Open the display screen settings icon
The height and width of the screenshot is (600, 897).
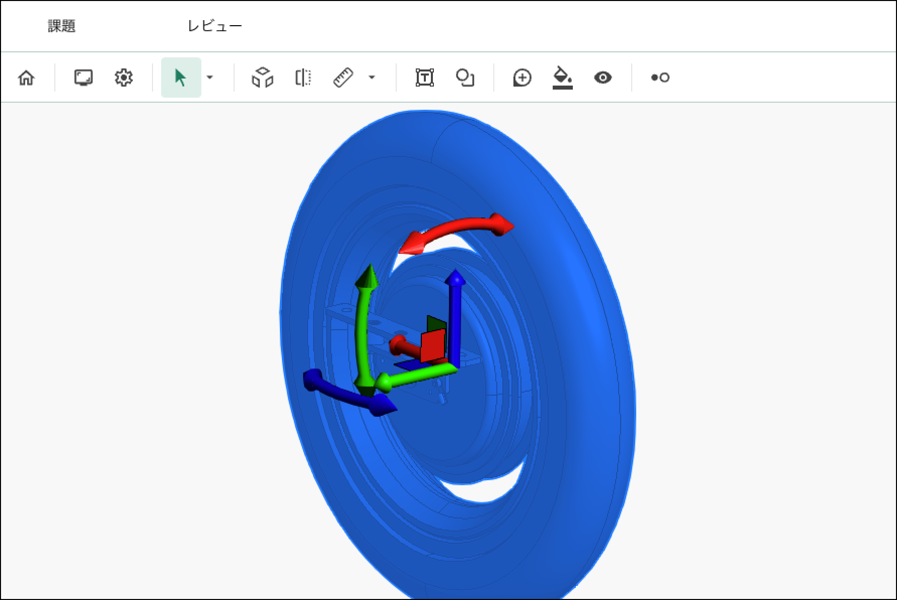point(83,78)
